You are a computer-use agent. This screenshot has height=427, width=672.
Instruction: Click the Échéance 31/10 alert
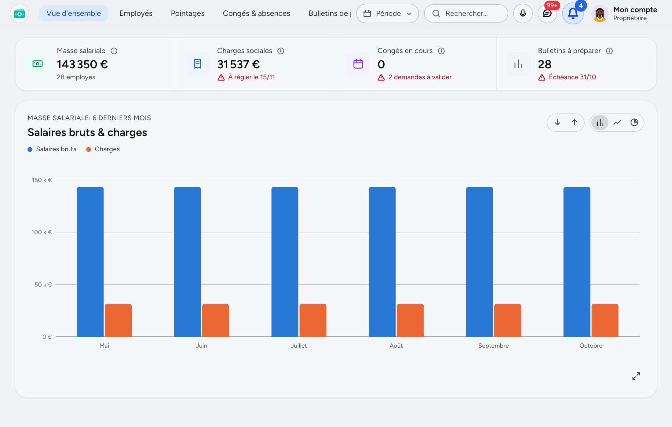[567, 77]
